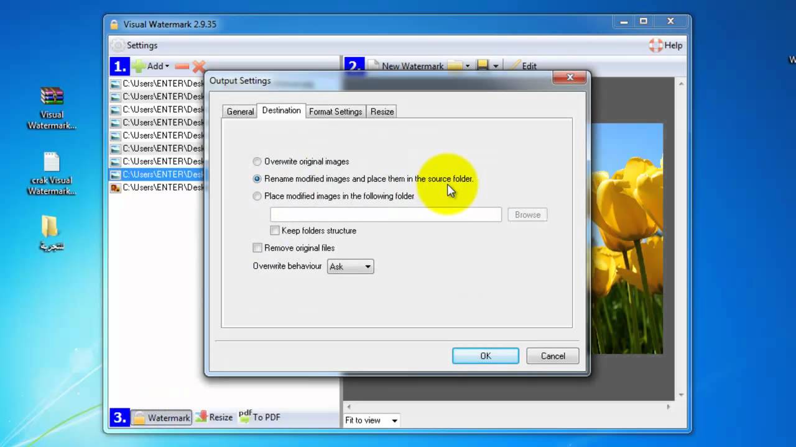Screen dimensions: 796x447
Task: Click Cancel in Output Settings
Action: (553, 356)
